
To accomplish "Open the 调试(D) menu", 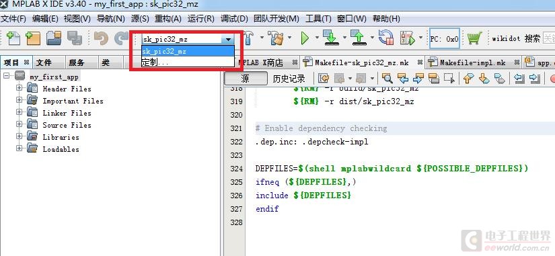I will (x=234, y=19).
